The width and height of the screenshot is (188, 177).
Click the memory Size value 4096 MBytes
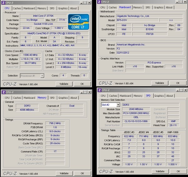coord(27,110)
